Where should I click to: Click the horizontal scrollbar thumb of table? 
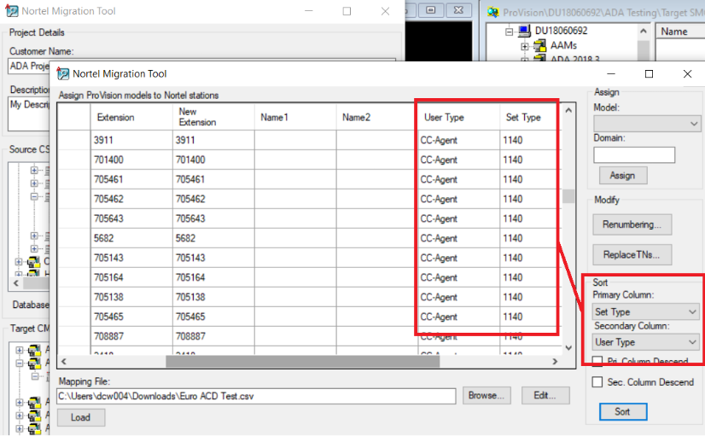coord(303,362)
